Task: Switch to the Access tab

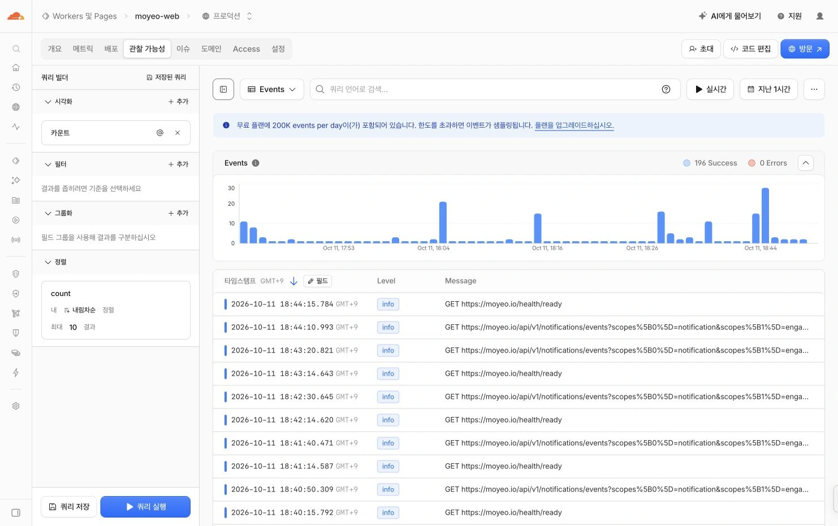Action: [247, 49]
